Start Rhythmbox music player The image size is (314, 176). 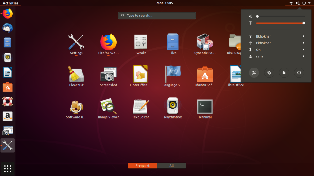point(173,106)
